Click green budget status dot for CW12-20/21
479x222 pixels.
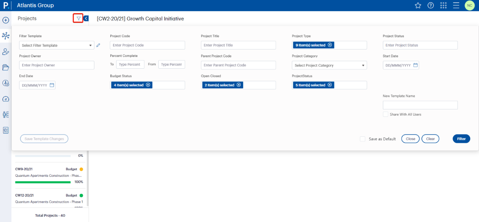coord(81,196)
